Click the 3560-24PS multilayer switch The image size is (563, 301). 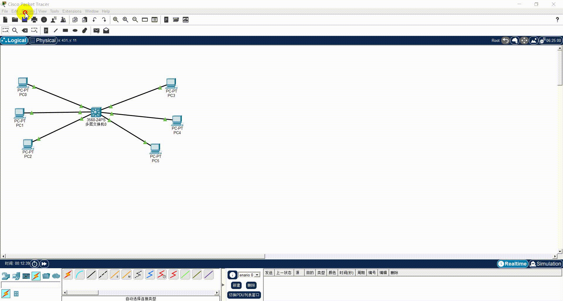[x=96, y=112]
